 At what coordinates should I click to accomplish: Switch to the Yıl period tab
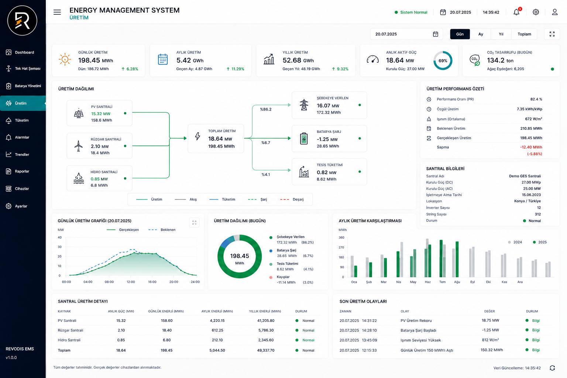(501, 34)
